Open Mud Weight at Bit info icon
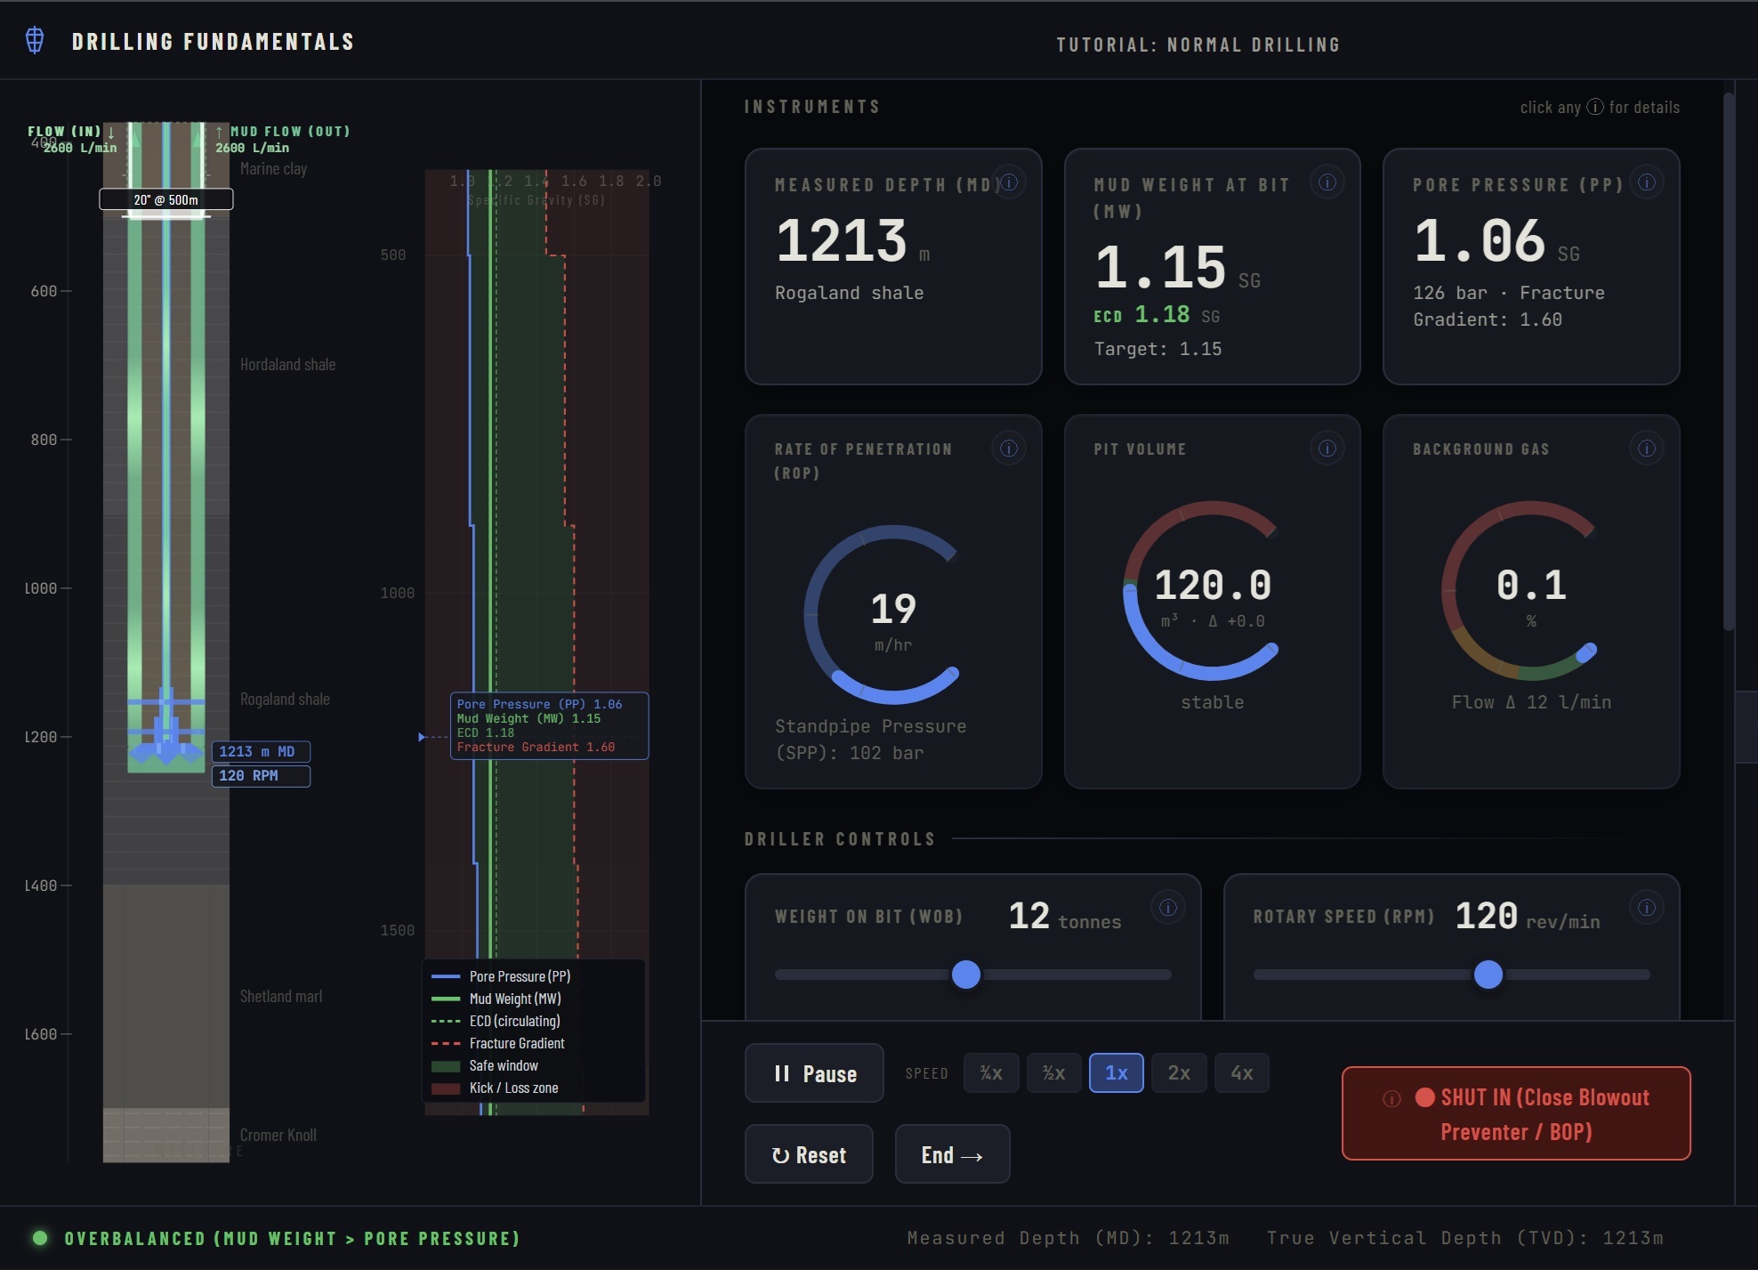This screenshot has width=1758, height=1270. [x=1327, y=182]
